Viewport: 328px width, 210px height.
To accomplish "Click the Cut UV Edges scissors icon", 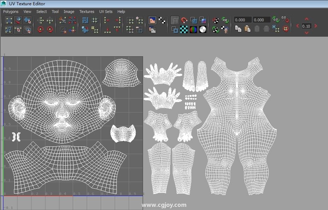I will click(x=63, y=20).
